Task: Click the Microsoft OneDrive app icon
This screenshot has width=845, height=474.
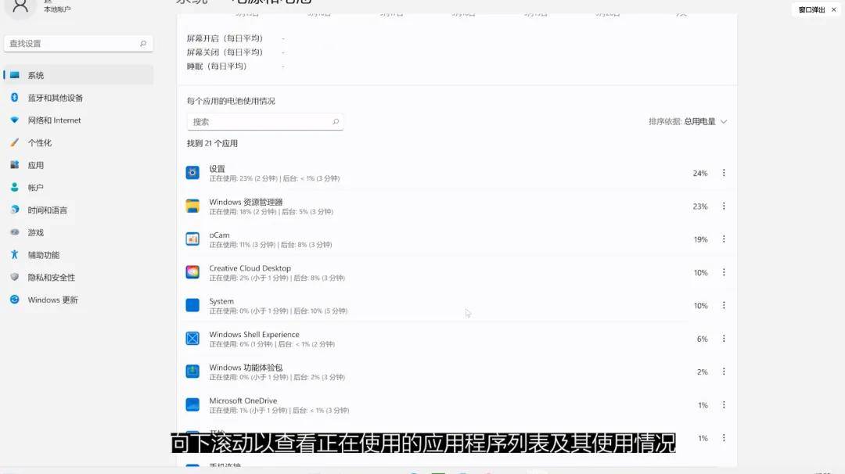Action: pyautogui.click(x=192, y=404)
